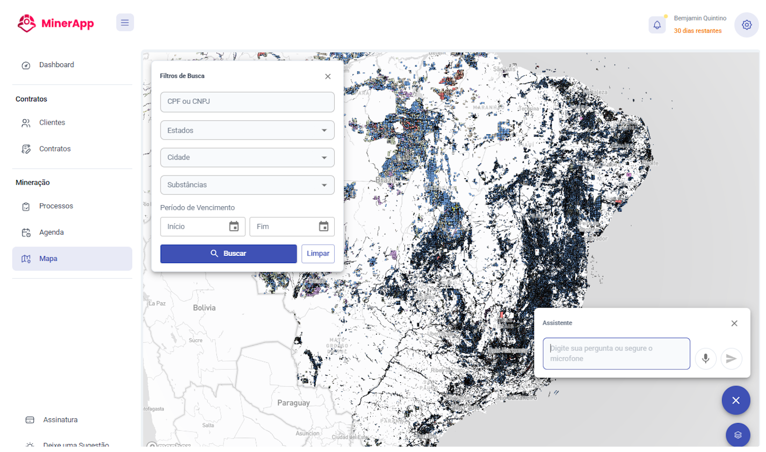Click the Limpar button
The image size is (766, 452).
(x=318, y=253)
